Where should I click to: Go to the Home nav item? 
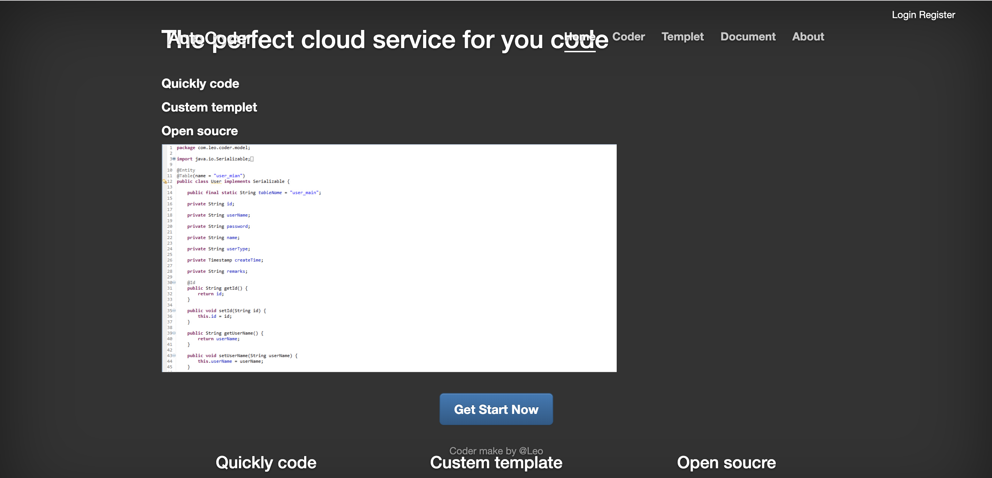[580, 37]
